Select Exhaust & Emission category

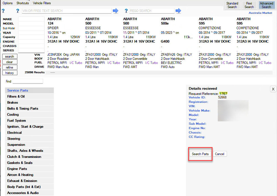coord(30,181)
